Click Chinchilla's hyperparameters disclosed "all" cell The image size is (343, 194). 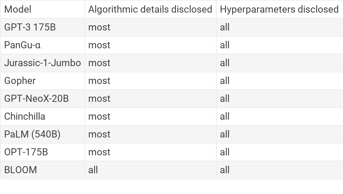pyautogui.click(x=225, y=116)
